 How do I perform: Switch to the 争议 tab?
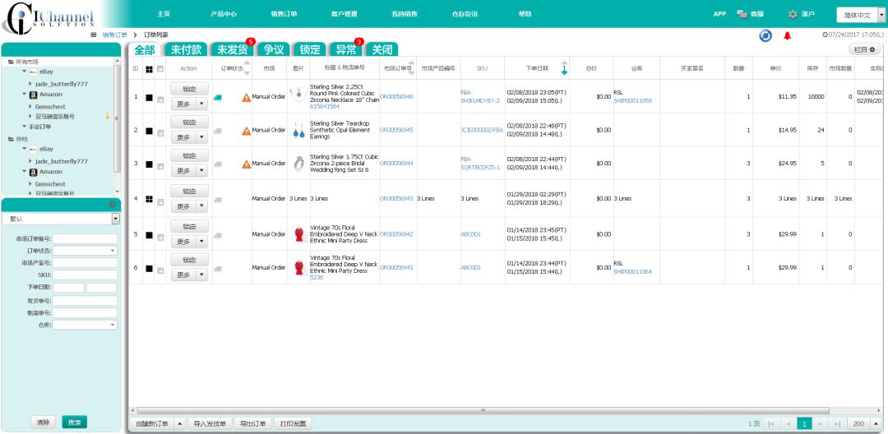coord(274,50)
